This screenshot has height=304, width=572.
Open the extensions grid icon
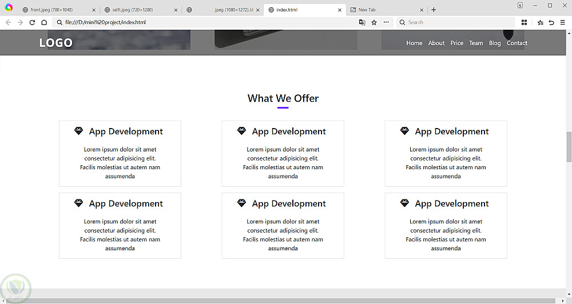coord(524,22)
